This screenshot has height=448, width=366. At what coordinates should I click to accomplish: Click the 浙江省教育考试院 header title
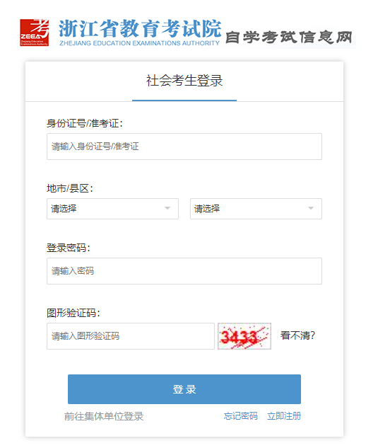[x=140, y=28]
